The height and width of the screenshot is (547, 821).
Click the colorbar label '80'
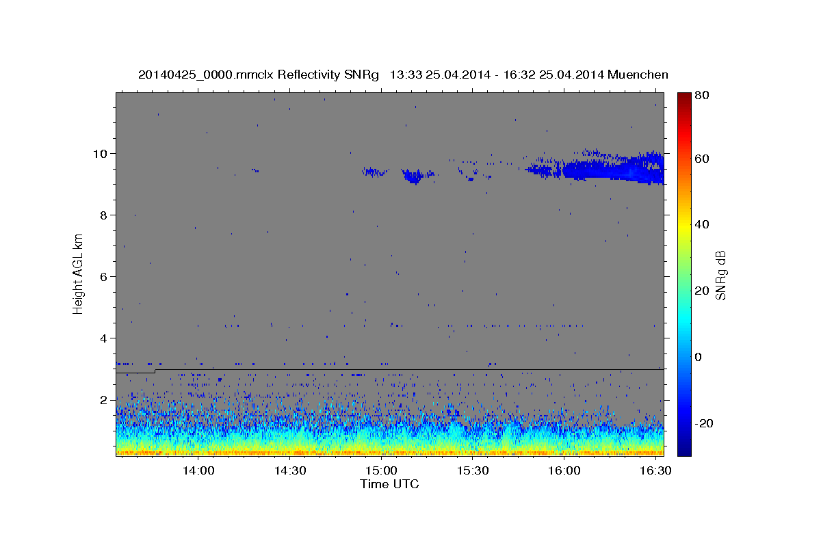click(x=701, y=95)
